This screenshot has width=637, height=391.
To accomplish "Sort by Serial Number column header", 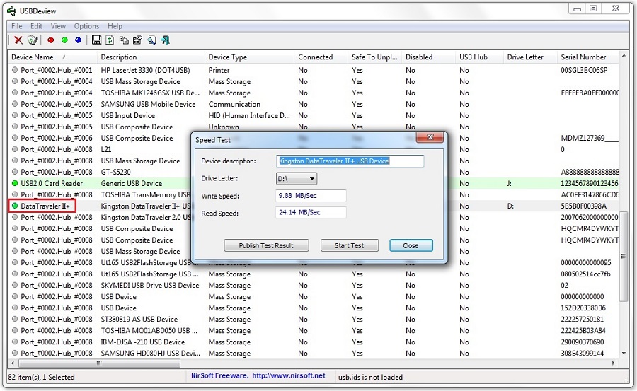I will click(588, 57).
